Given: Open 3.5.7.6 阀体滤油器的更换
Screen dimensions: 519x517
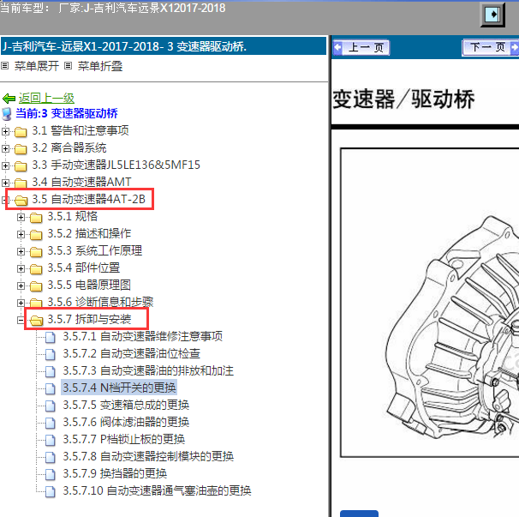Looking at the screenshot, I should (126, 422).
